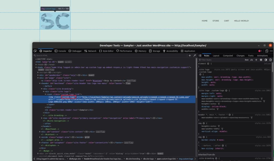Switch to the Fonts sidebar tab

pos(251,56)
